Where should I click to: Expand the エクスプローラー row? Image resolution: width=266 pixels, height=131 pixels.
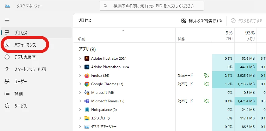[80, 118]
